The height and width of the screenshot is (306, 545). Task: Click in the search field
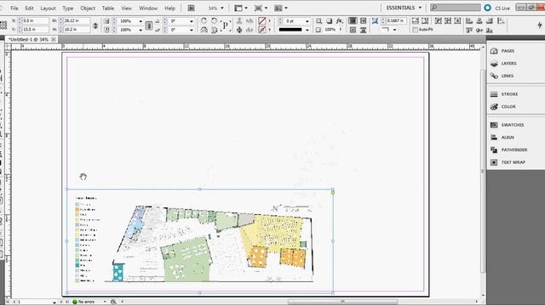coord(456,8)
